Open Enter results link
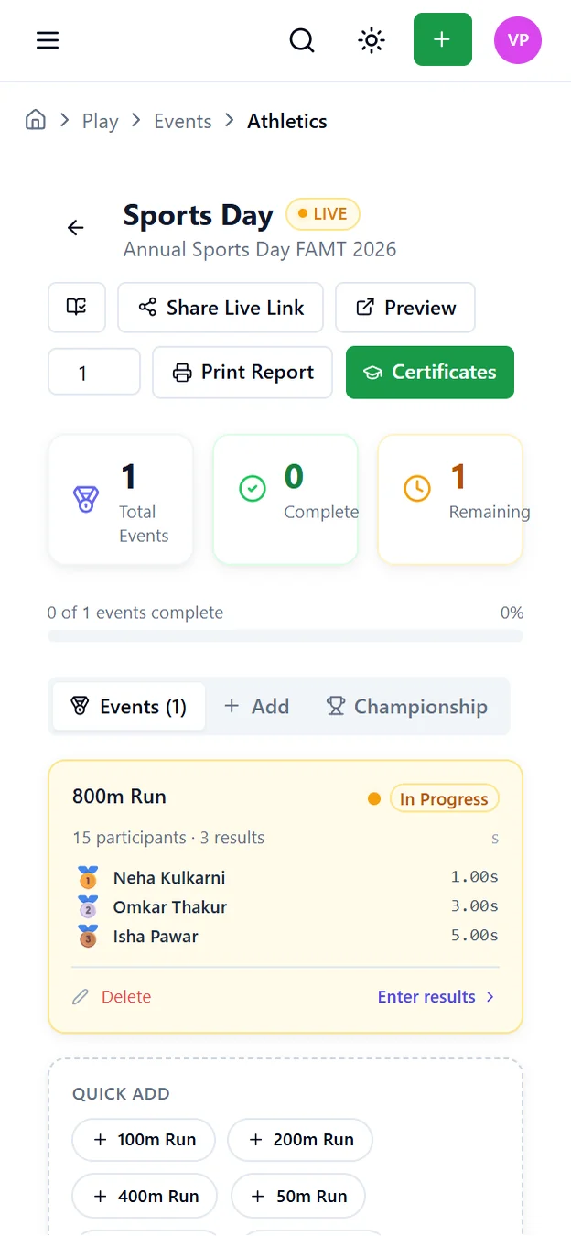This screenshot has height=1236, width=571. pyautogui.click(x=436, y=997)
